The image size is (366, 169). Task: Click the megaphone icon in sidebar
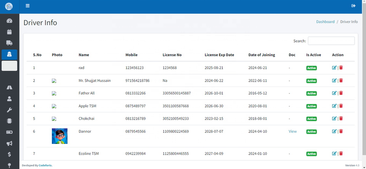pos(10,143)
